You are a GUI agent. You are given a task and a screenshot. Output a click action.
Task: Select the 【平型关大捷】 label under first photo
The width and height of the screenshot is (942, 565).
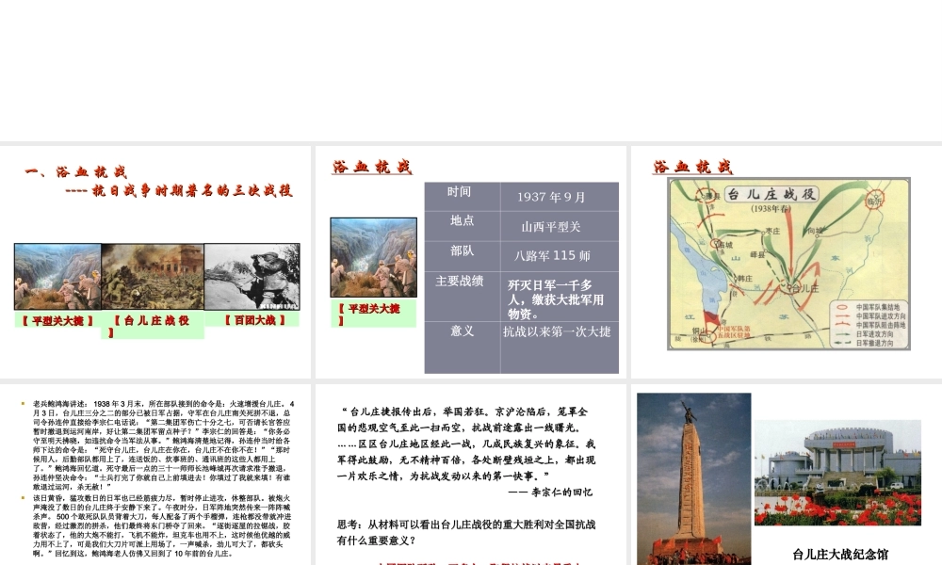coord(57,320)
